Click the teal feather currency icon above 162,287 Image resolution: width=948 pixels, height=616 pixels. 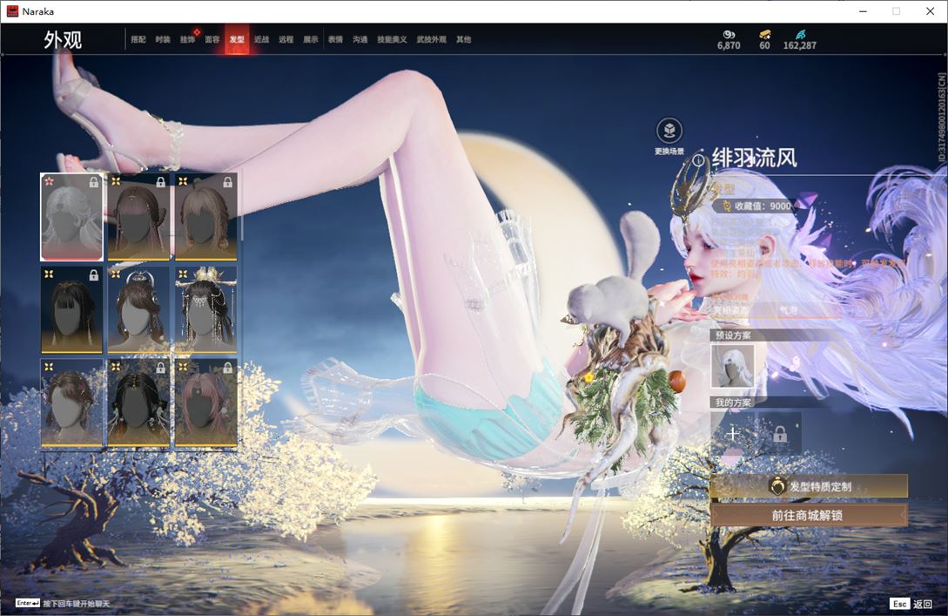(x=800, y=35)
